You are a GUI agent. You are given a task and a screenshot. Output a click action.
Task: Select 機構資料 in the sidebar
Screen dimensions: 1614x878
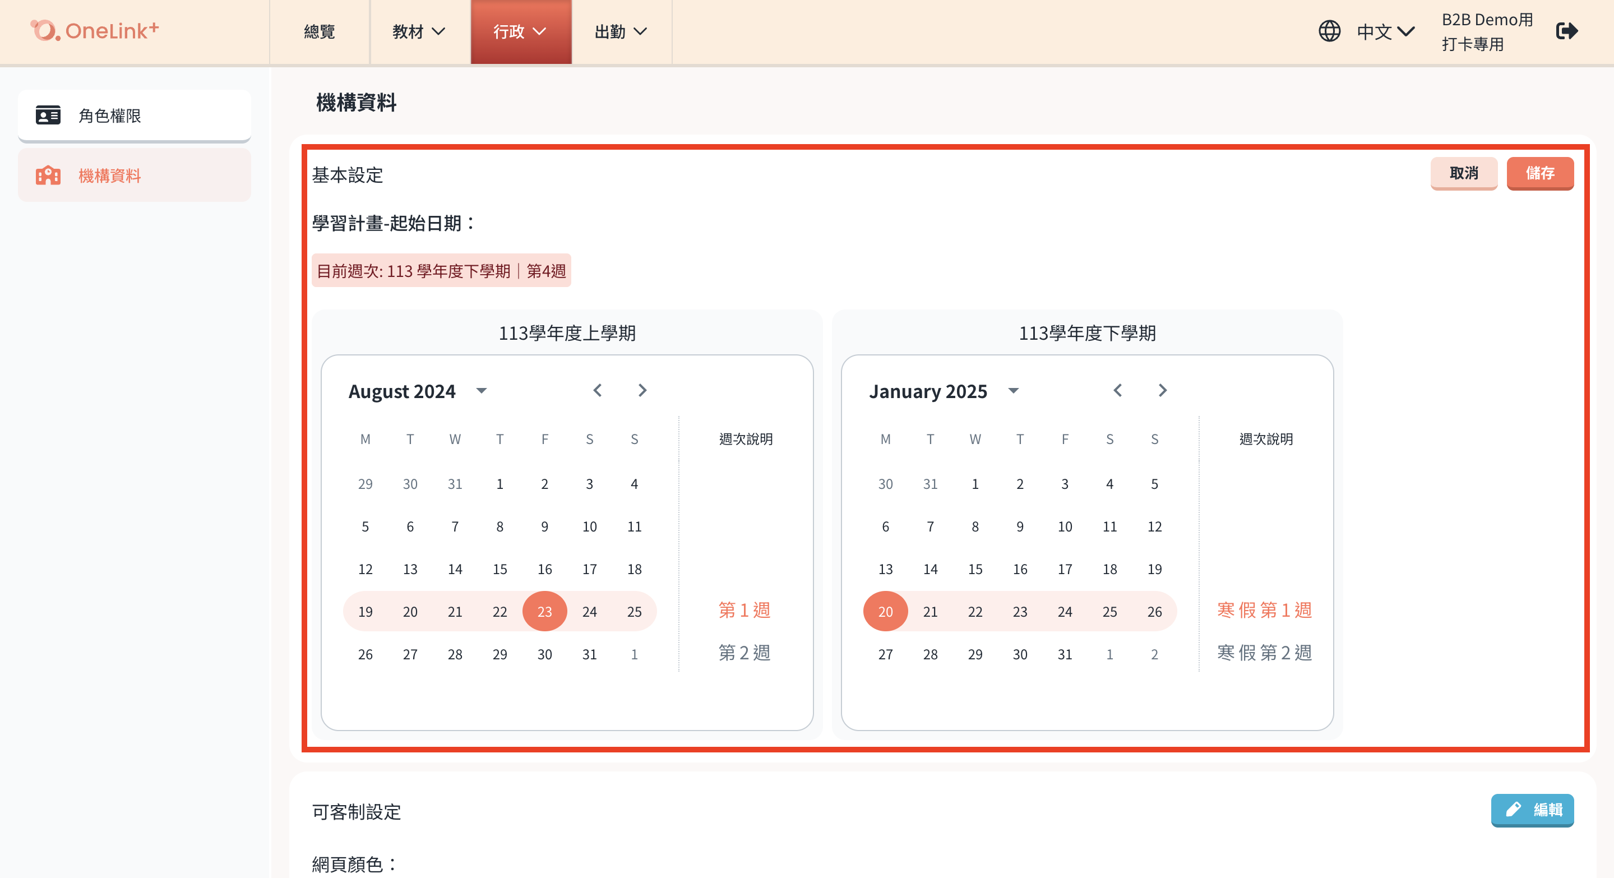tap(134, 175)
